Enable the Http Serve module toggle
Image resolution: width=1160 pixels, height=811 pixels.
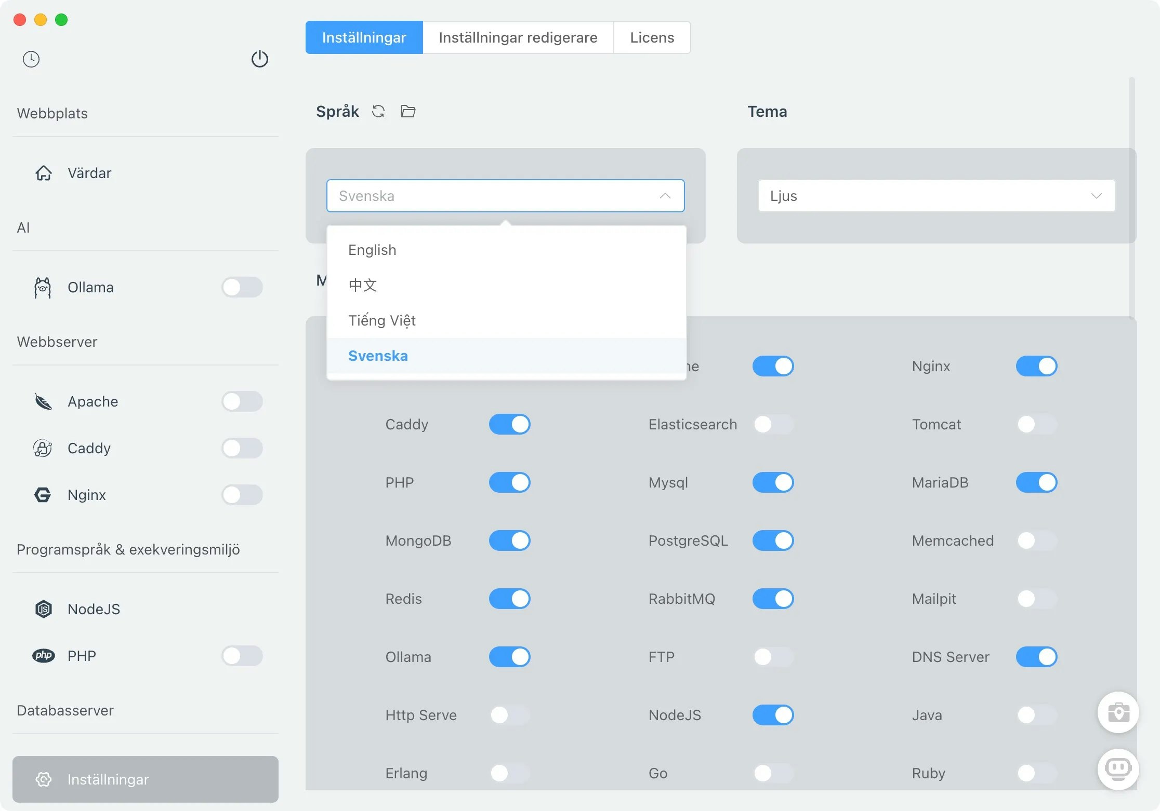click(510, 715)
